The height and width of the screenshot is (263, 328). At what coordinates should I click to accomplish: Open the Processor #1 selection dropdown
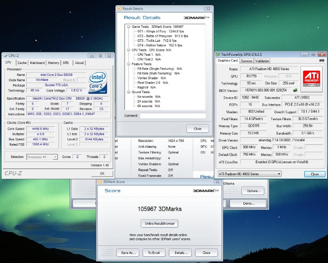coord(42,157)
